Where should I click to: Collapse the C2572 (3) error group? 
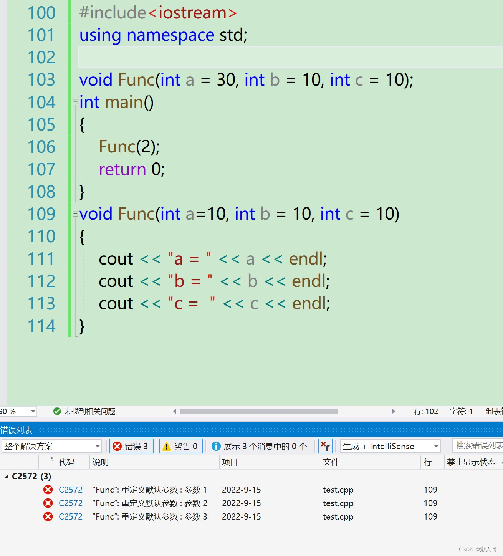click(6, 477)
